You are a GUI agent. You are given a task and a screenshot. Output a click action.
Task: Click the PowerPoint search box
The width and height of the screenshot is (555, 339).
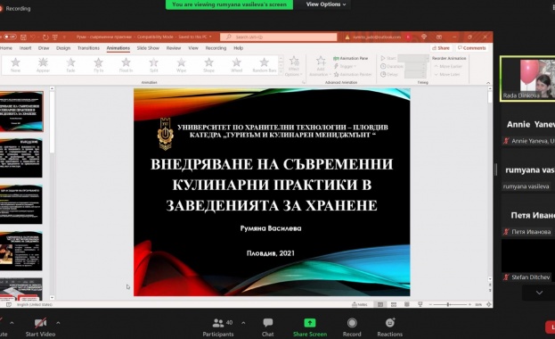pos(279,37)
